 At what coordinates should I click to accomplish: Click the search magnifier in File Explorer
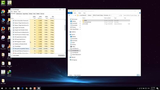tap(138, 15)
